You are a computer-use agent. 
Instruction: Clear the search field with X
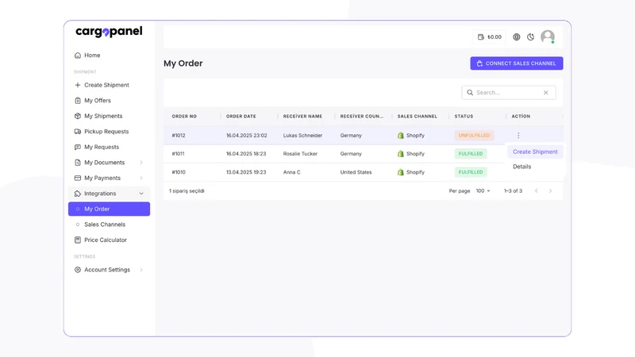(546, 93)
